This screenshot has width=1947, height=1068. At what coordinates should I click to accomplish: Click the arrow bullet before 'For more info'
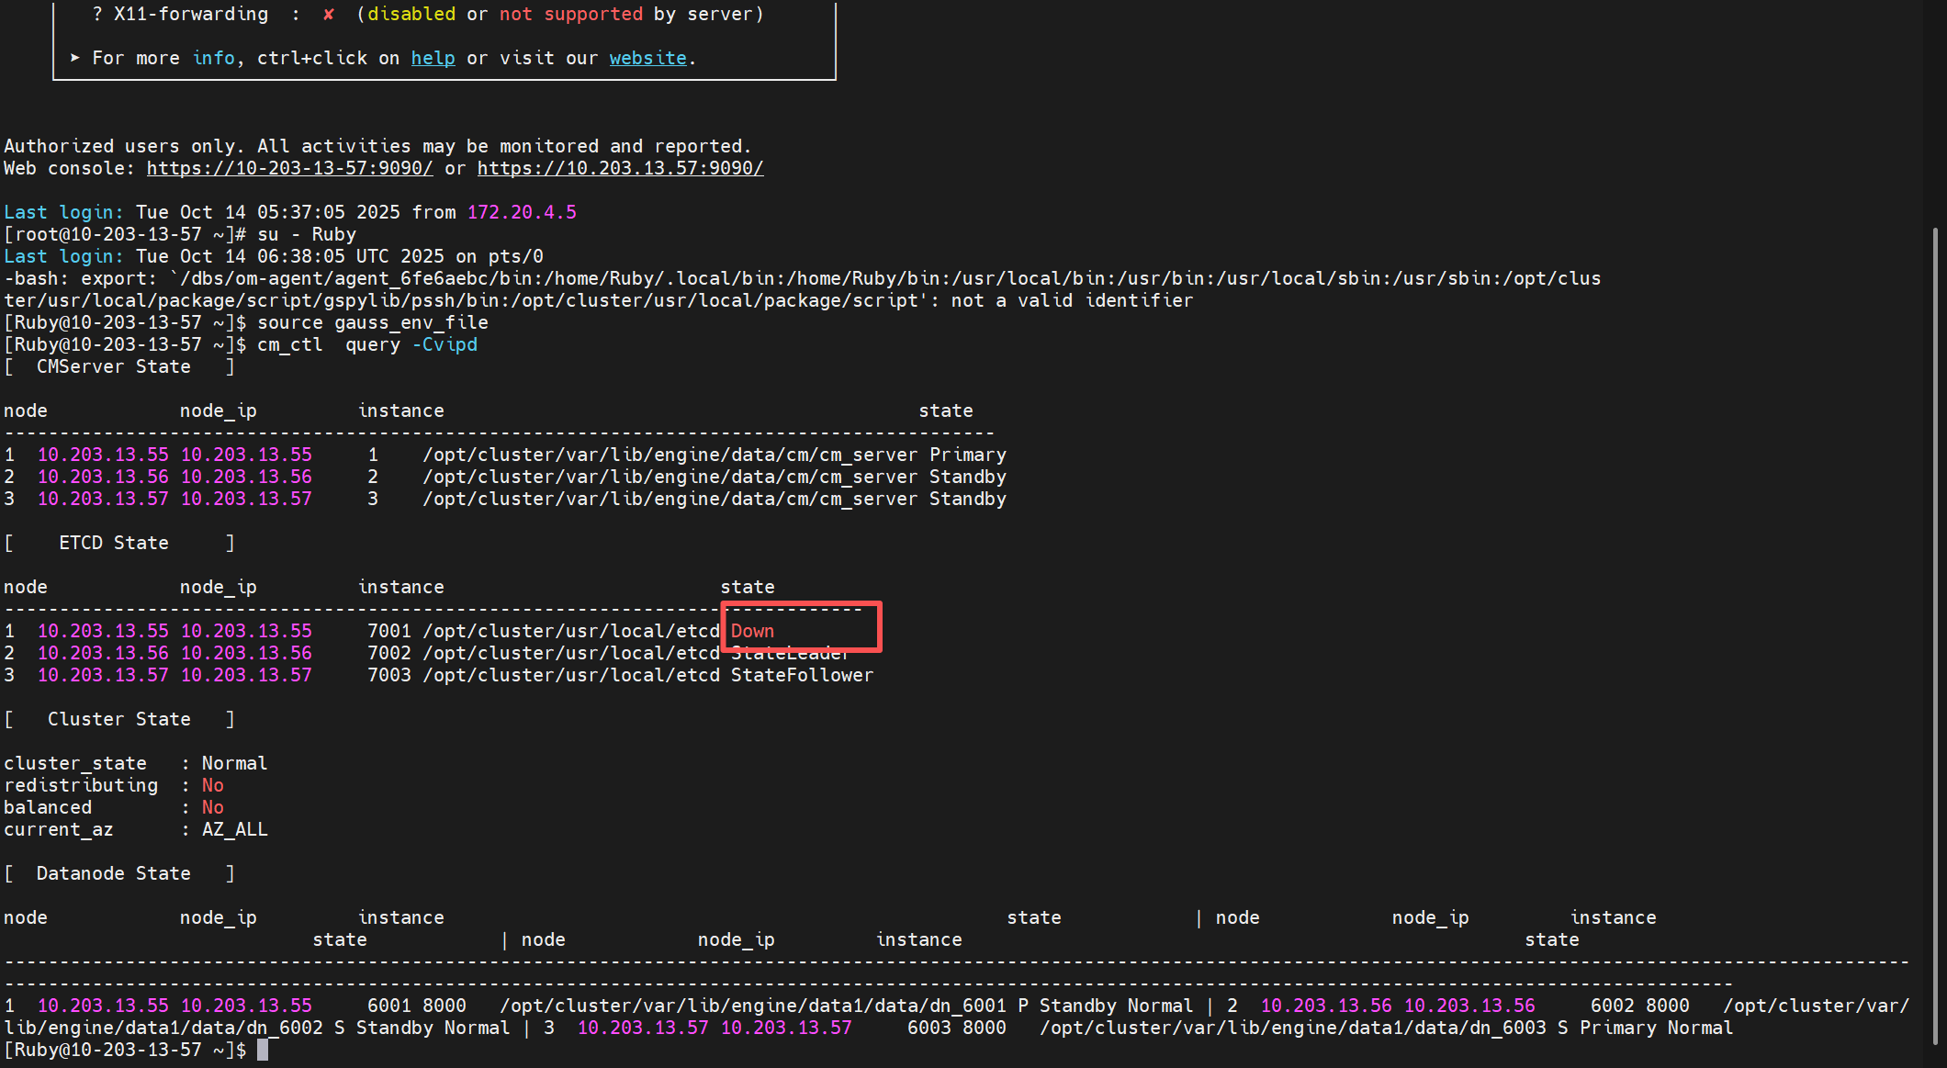tap(75, 58)
